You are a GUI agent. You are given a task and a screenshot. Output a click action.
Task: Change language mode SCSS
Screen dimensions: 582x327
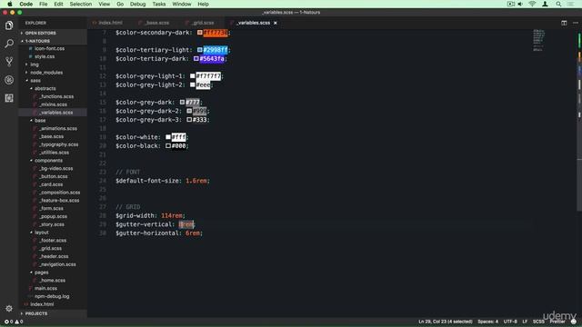[x=538, y=322]
